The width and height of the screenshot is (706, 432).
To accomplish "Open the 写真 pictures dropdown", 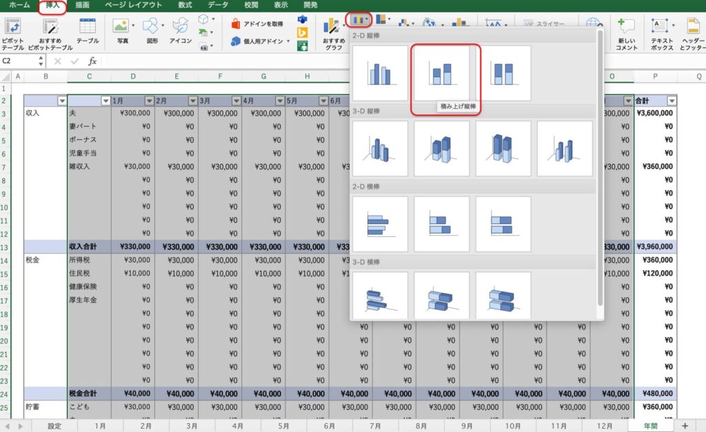I will [123, 28].
